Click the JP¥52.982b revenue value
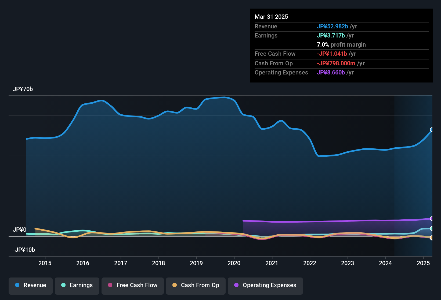Viewport: 441px width, 300px height. coord(332,26)
